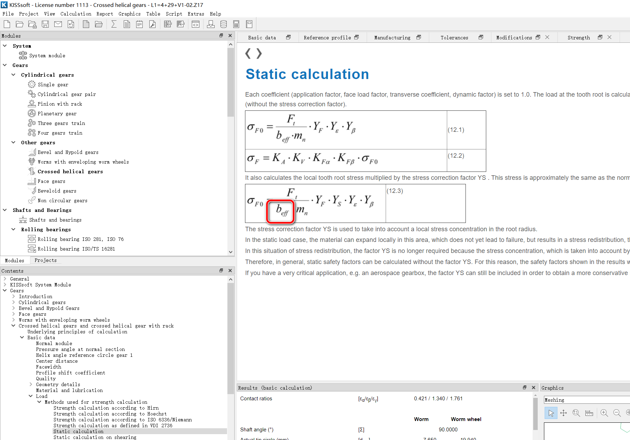The width and height of the screenshot is (630, 440).
Task: Open the File menu
Action: [x=8, y=14]
